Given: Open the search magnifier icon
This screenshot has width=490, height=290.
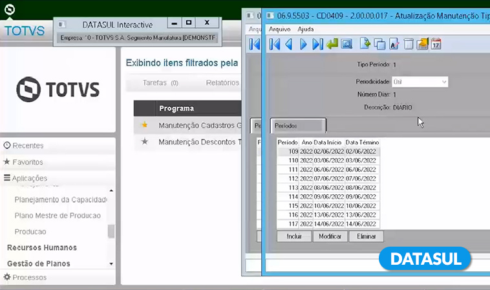Looking at the screenshot, I should [x=346, y=44].
